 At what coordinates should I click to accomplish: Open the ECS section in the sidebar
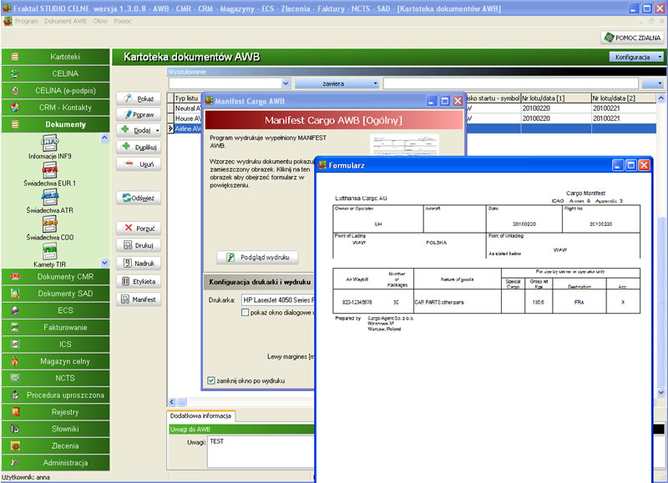tap(56, 310)
